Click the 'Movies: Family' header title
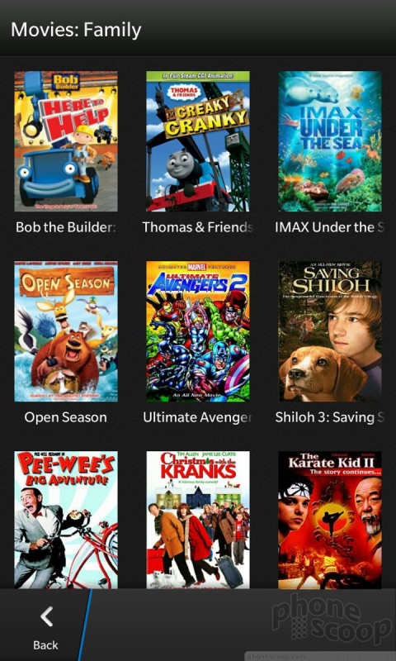 pos(76,30)
